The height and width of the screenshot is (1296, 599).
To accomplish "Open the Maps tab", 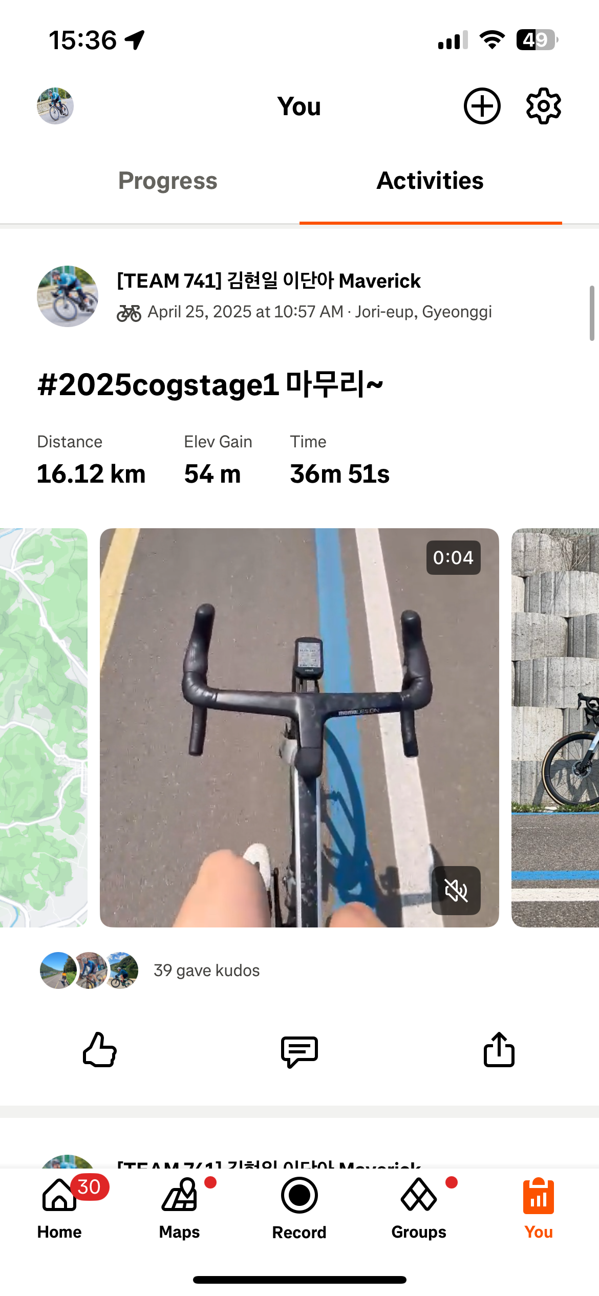I will click(180, 1208).
